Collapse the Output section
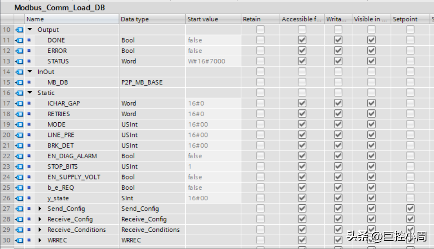This screenshot has width=434, height=249. point(30,30)
